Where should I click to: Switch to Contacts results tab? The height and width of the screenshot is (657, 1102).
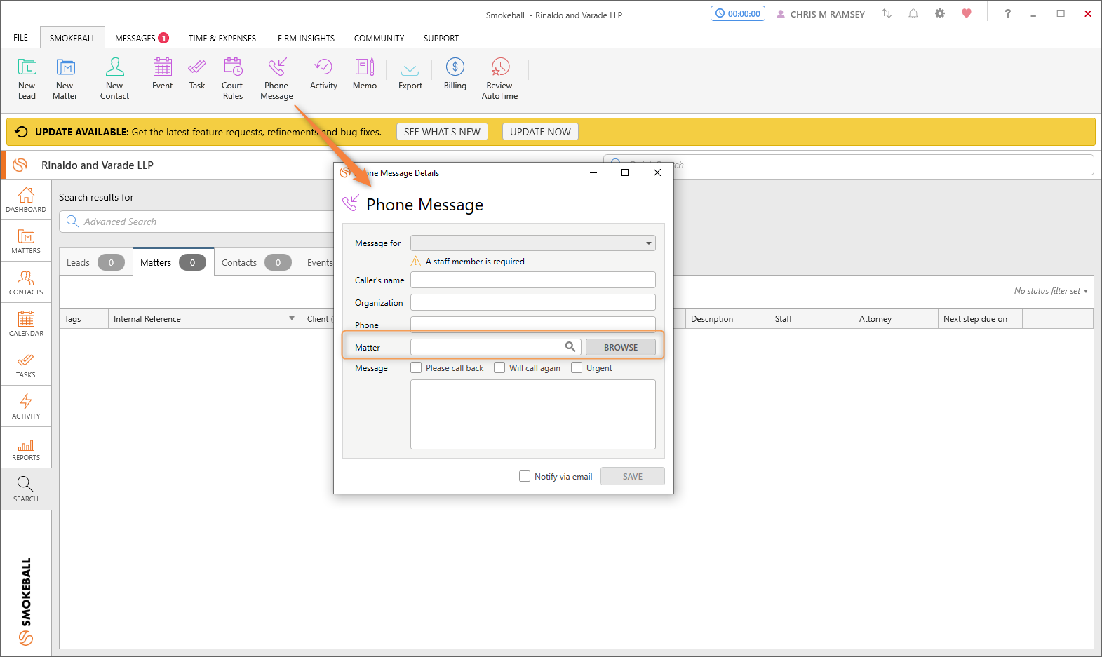(x=257, y=262)
